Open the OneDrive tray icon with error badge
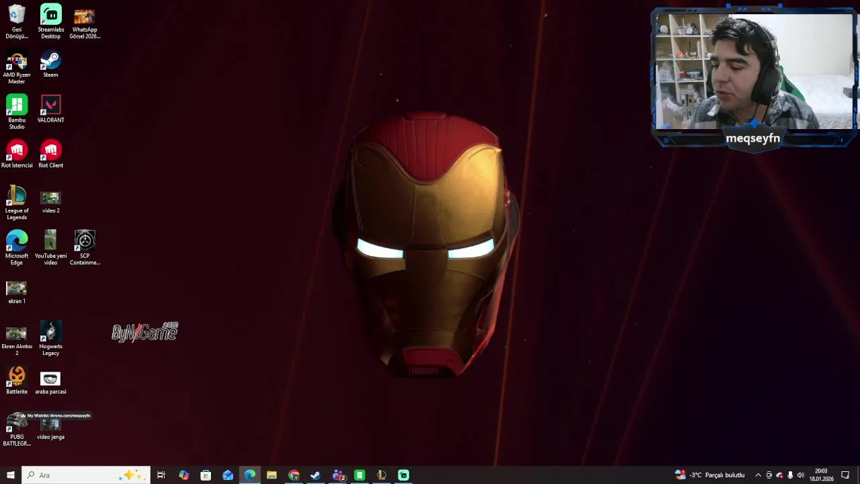The width and height of the screenshot is (860, 484). [x=779, y=475]
